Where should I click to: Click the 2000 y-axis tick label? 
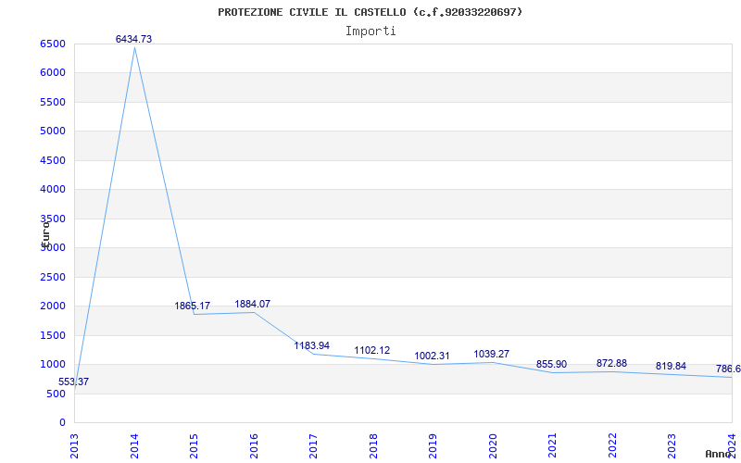[x=53, y=306]
